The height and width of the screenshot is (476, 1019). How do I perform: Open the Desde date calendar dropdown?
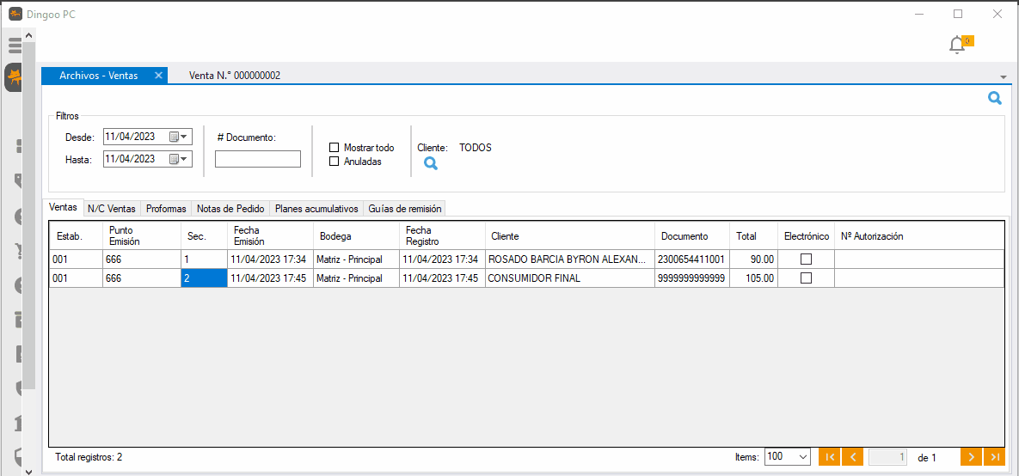coord(178,137)
